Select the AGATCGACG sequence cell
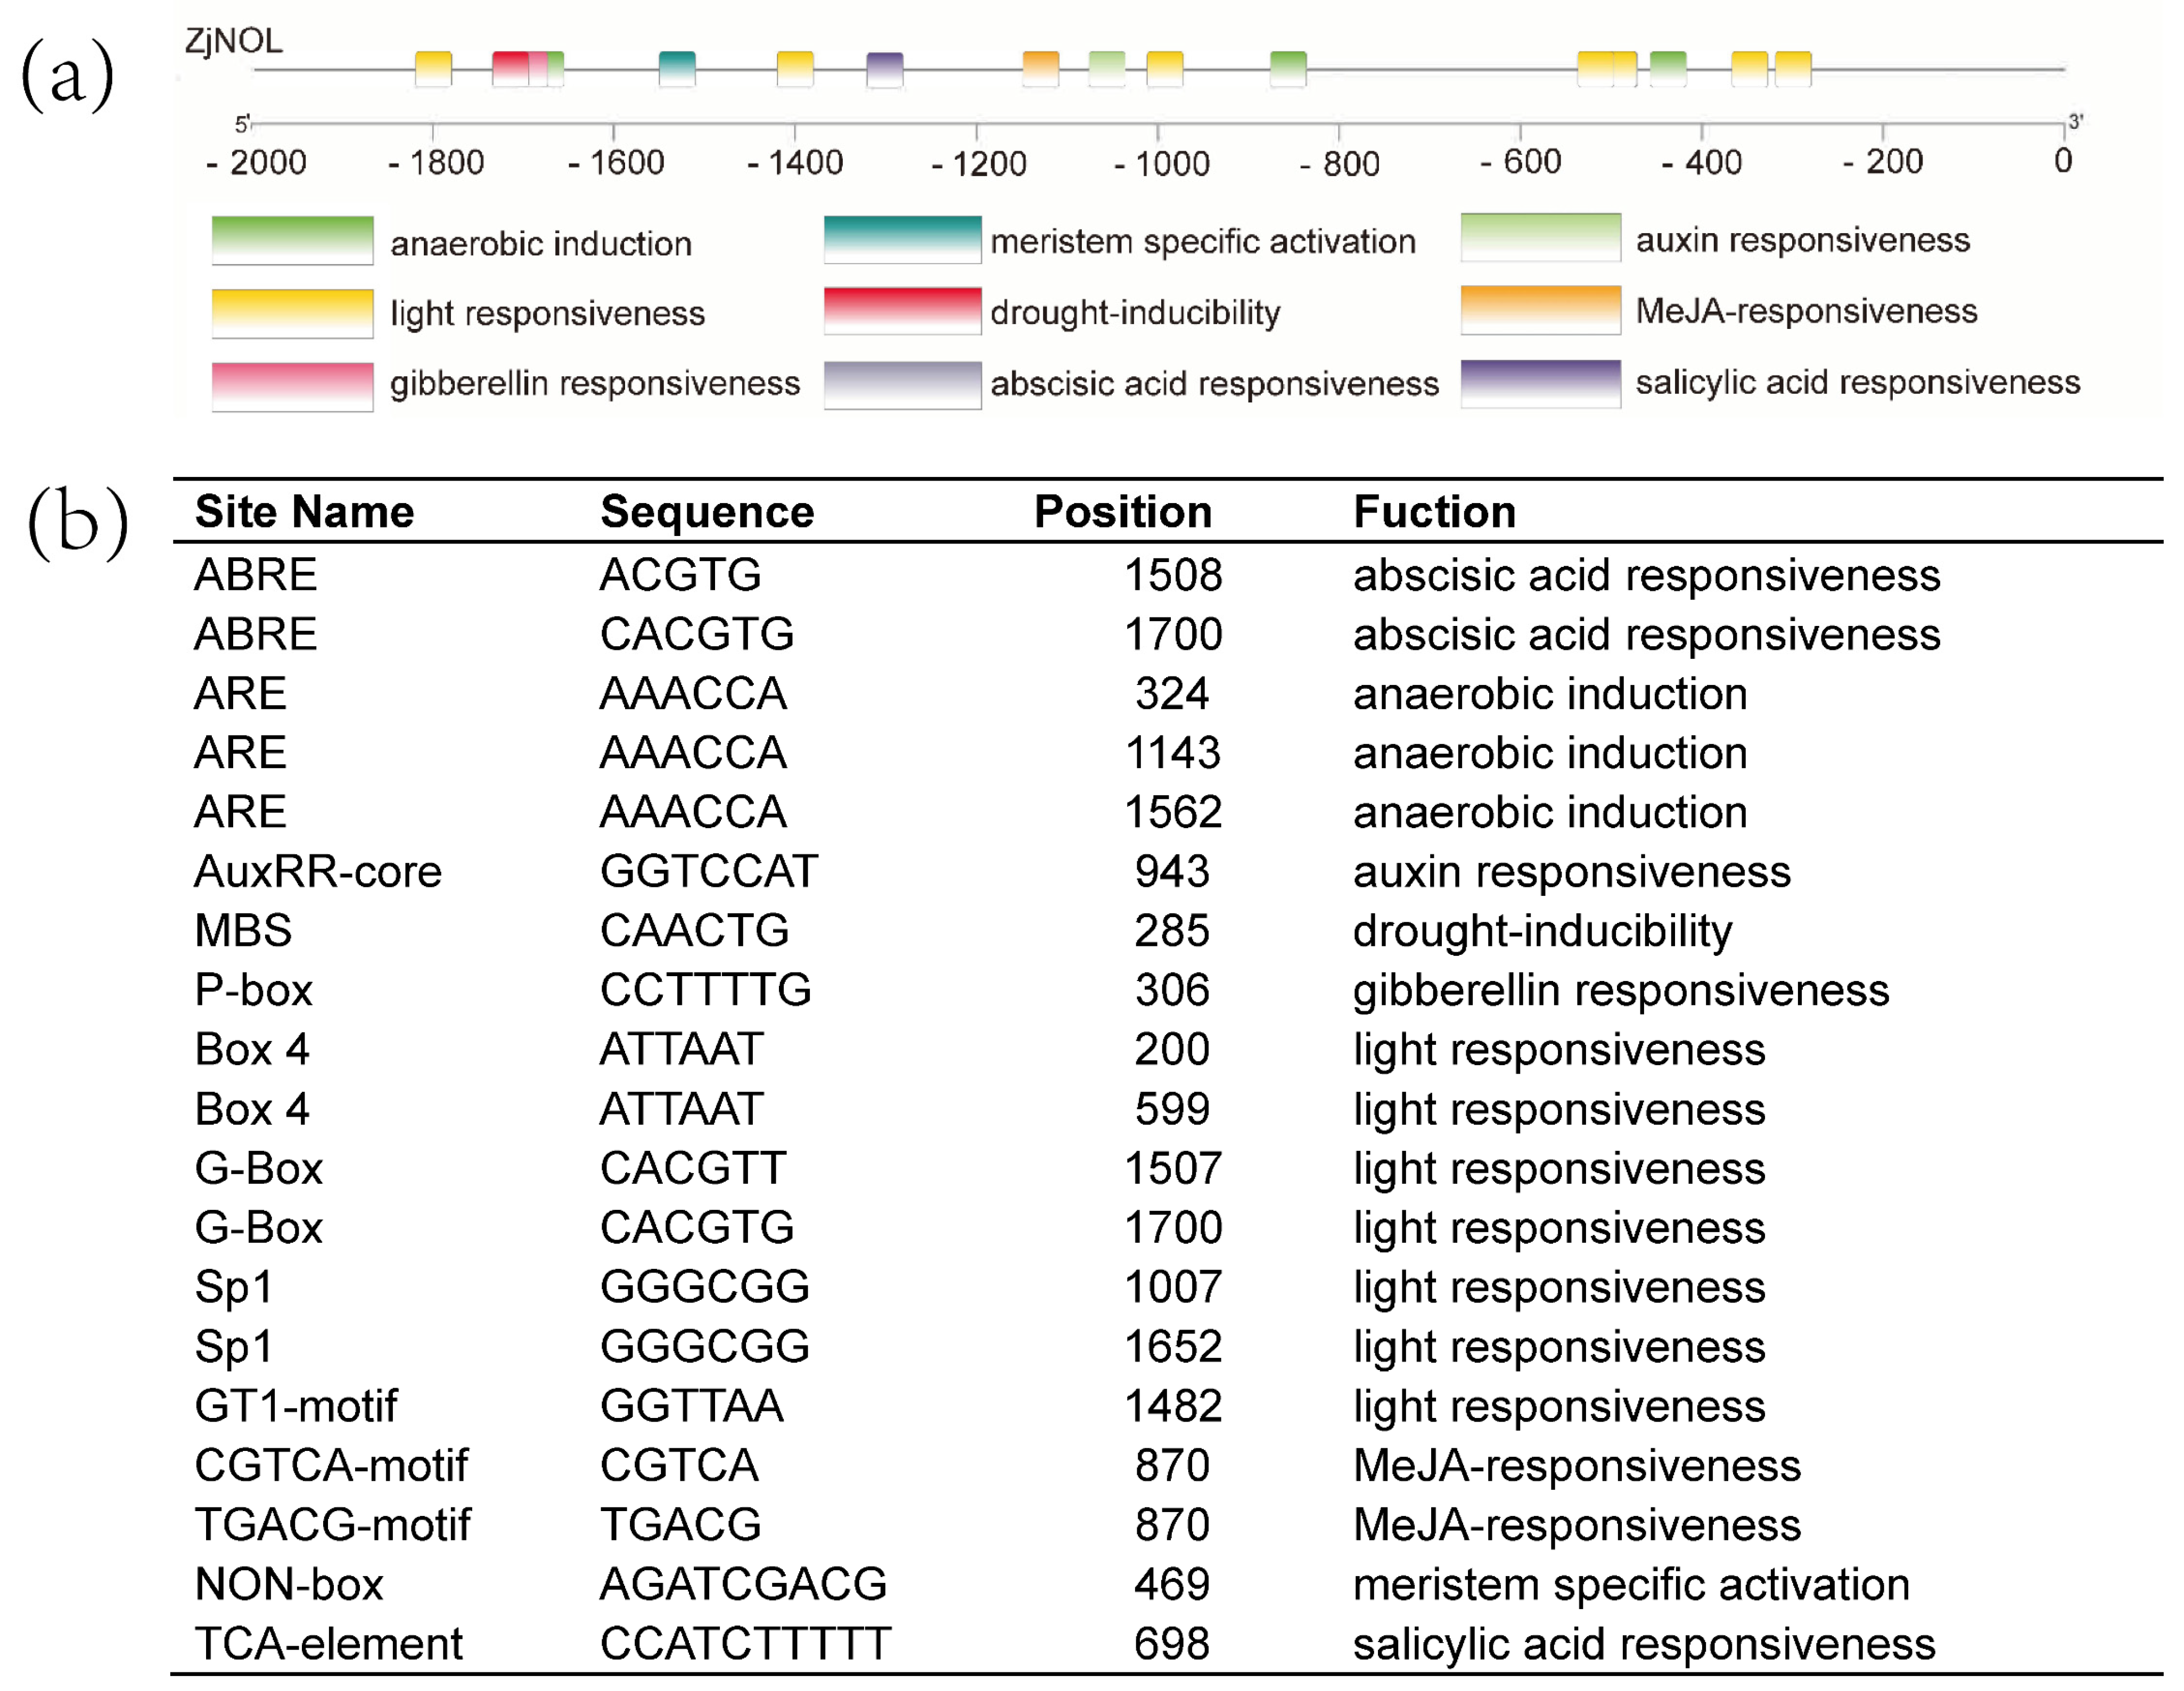The height and width of the screenshot is (1691, 2184). pos(743,1584)
